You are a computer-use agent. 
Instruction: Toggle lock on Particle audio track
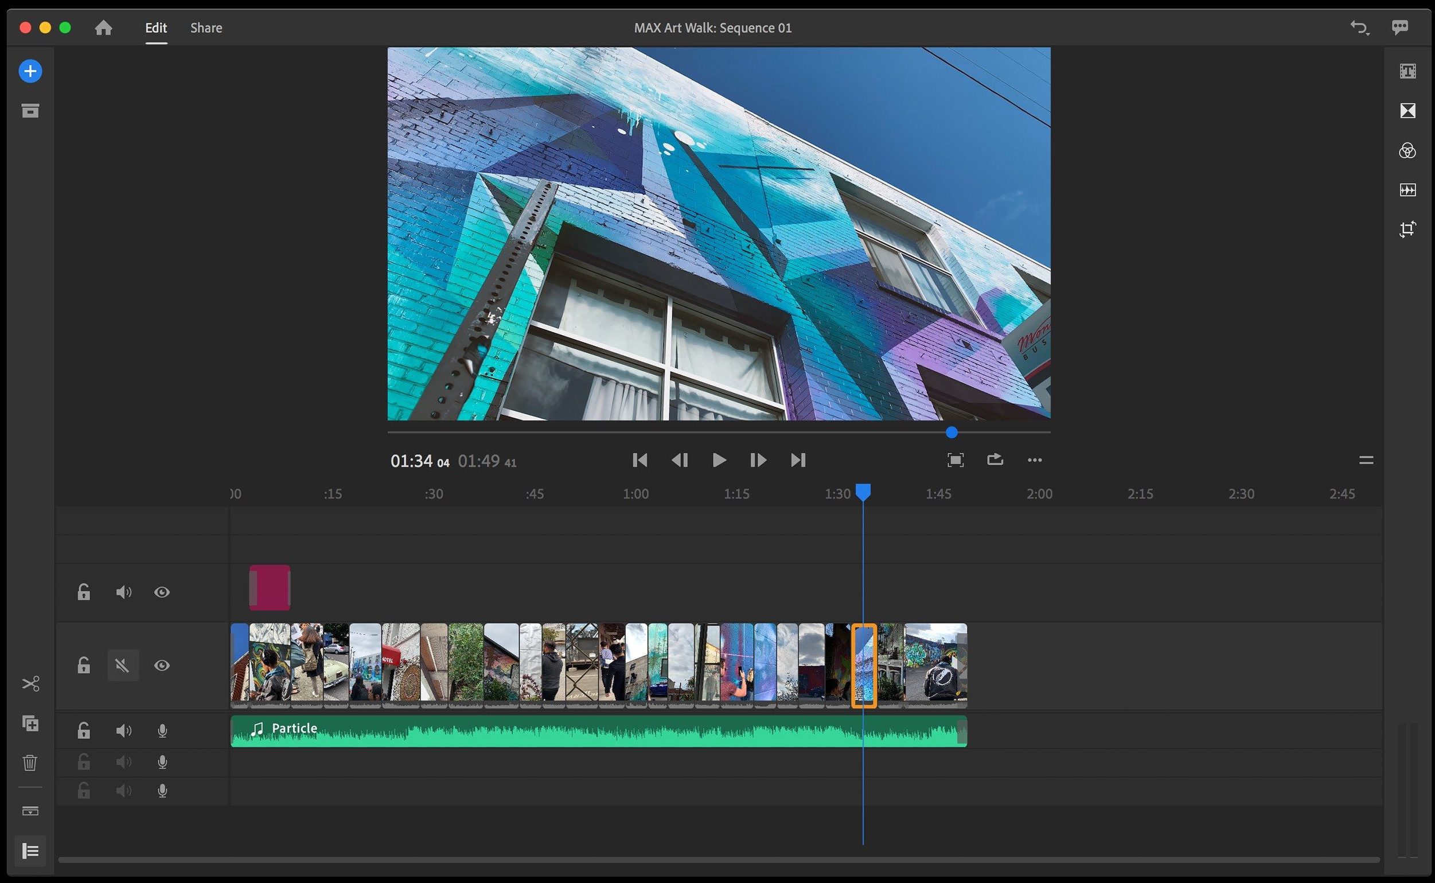click(84, 730)
